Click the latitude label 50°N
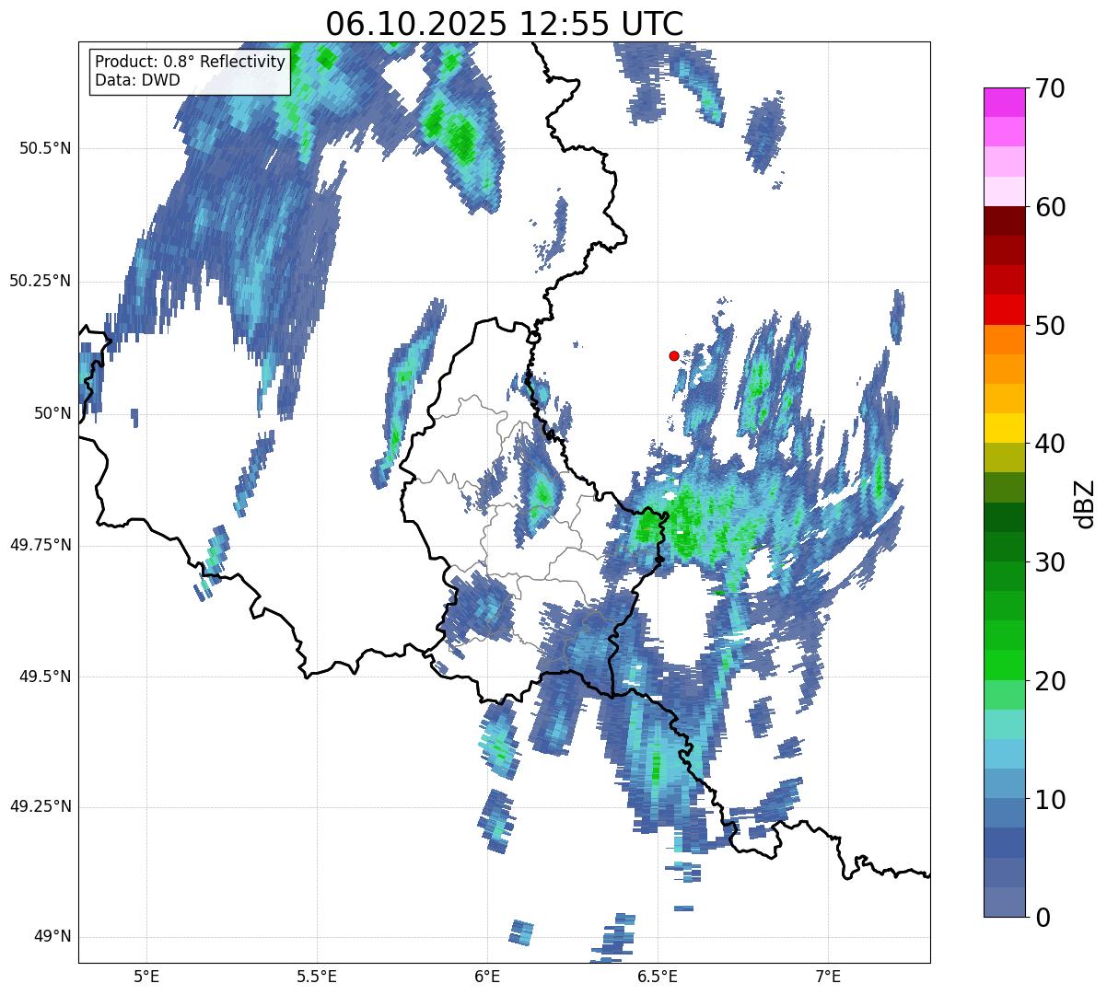Viewport: 1107px width, 995px height. click(x=52, y=413)
